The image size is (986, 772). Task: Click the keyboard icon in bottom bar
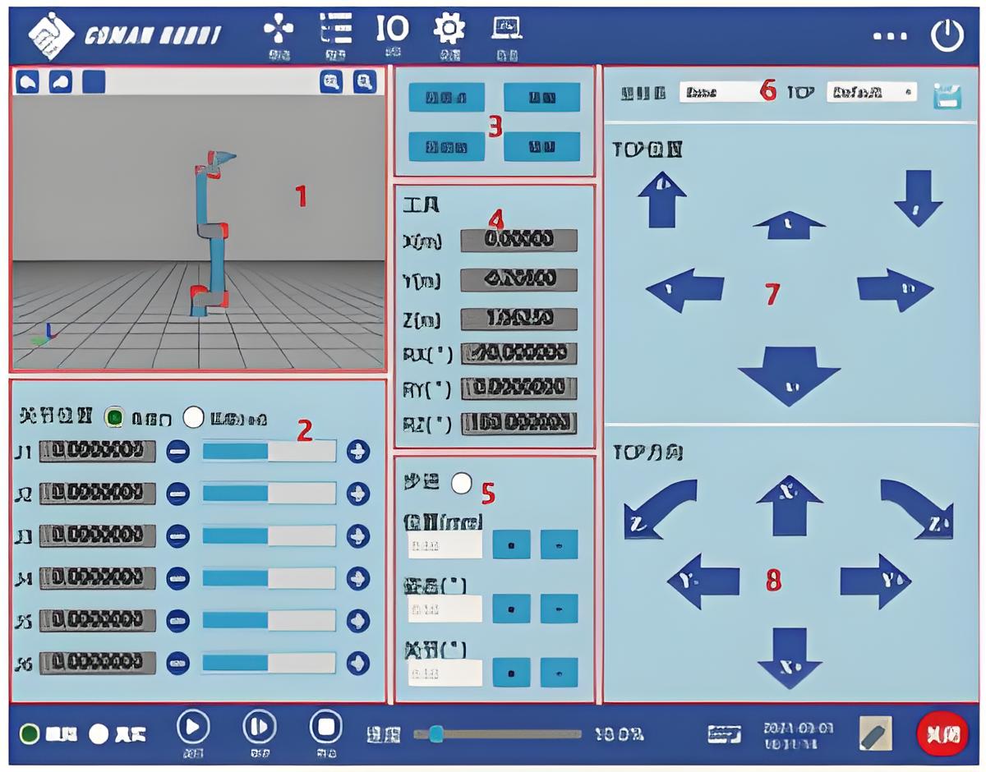724,733
